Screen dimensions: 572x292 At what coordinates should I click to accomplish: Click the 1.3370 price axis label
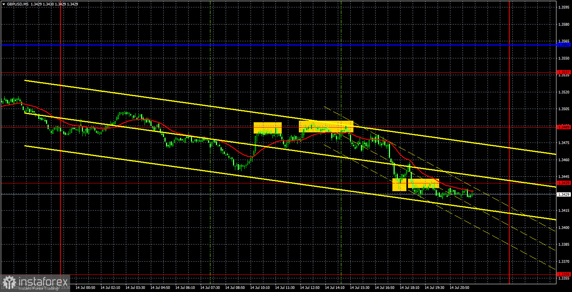pos(563,262)
